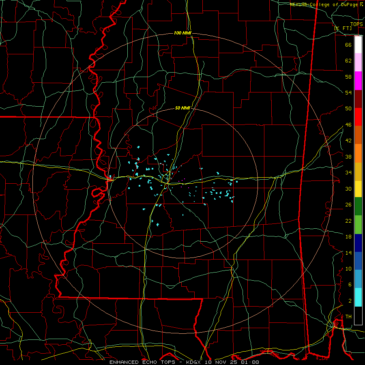Viewport: 365px width, 365px height.
Task: Click the 46 value on the scale
Action: point(348,125)
